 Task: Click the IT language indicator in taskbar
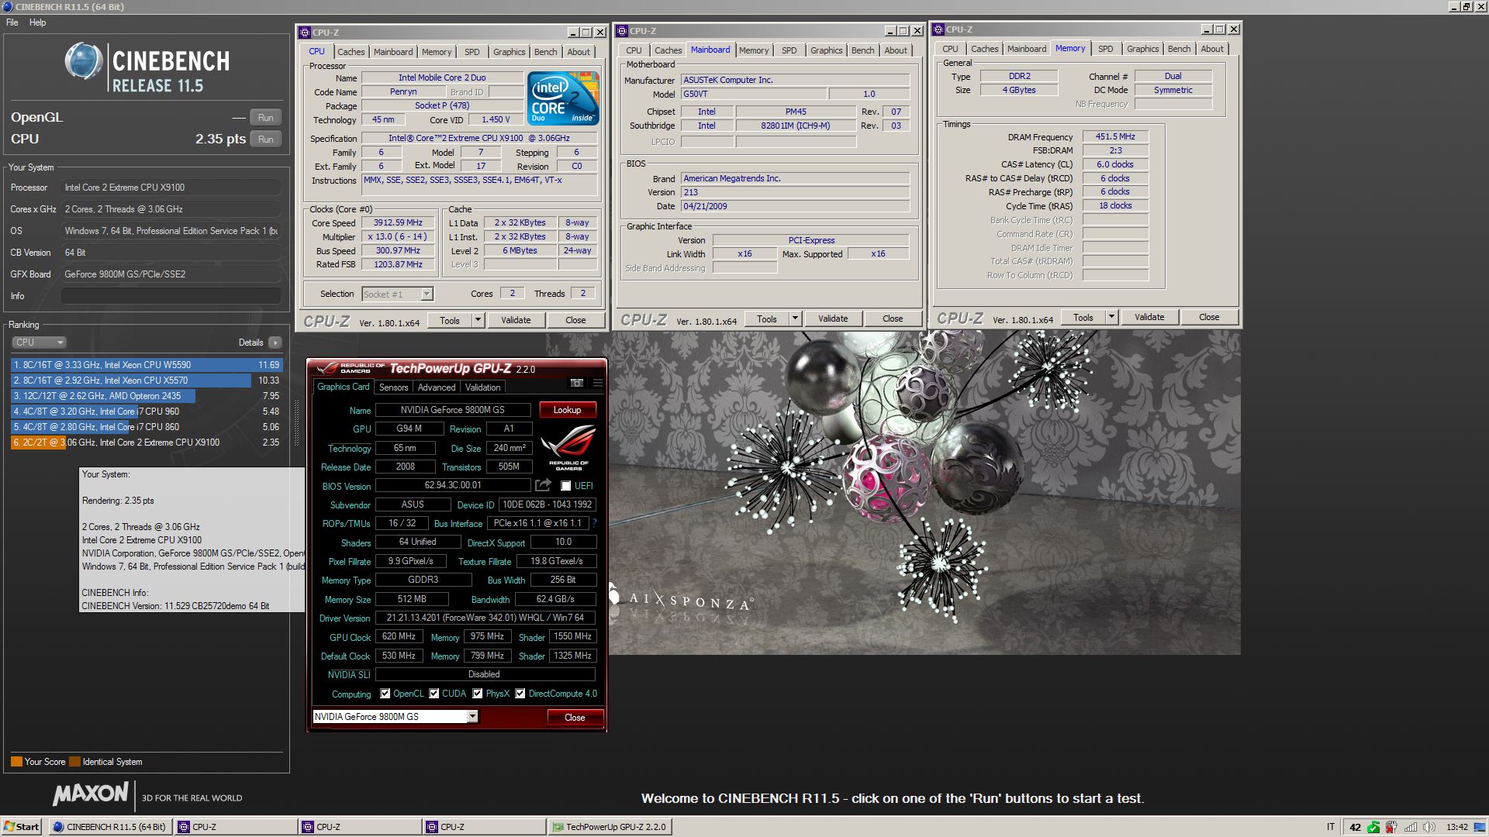[1331, 827]
